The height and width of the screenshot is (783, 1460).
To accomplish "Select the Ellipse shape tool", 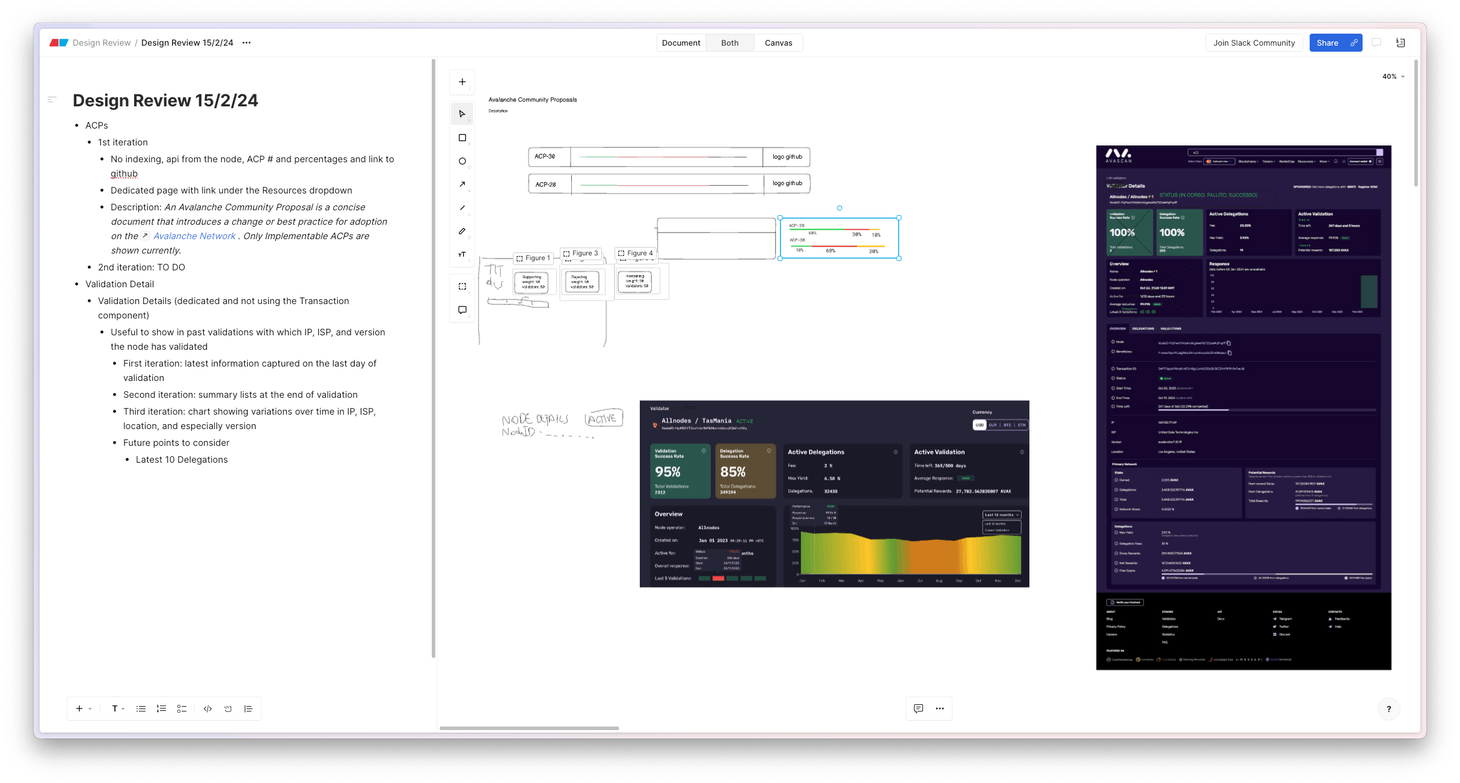I will pos(462,161).
